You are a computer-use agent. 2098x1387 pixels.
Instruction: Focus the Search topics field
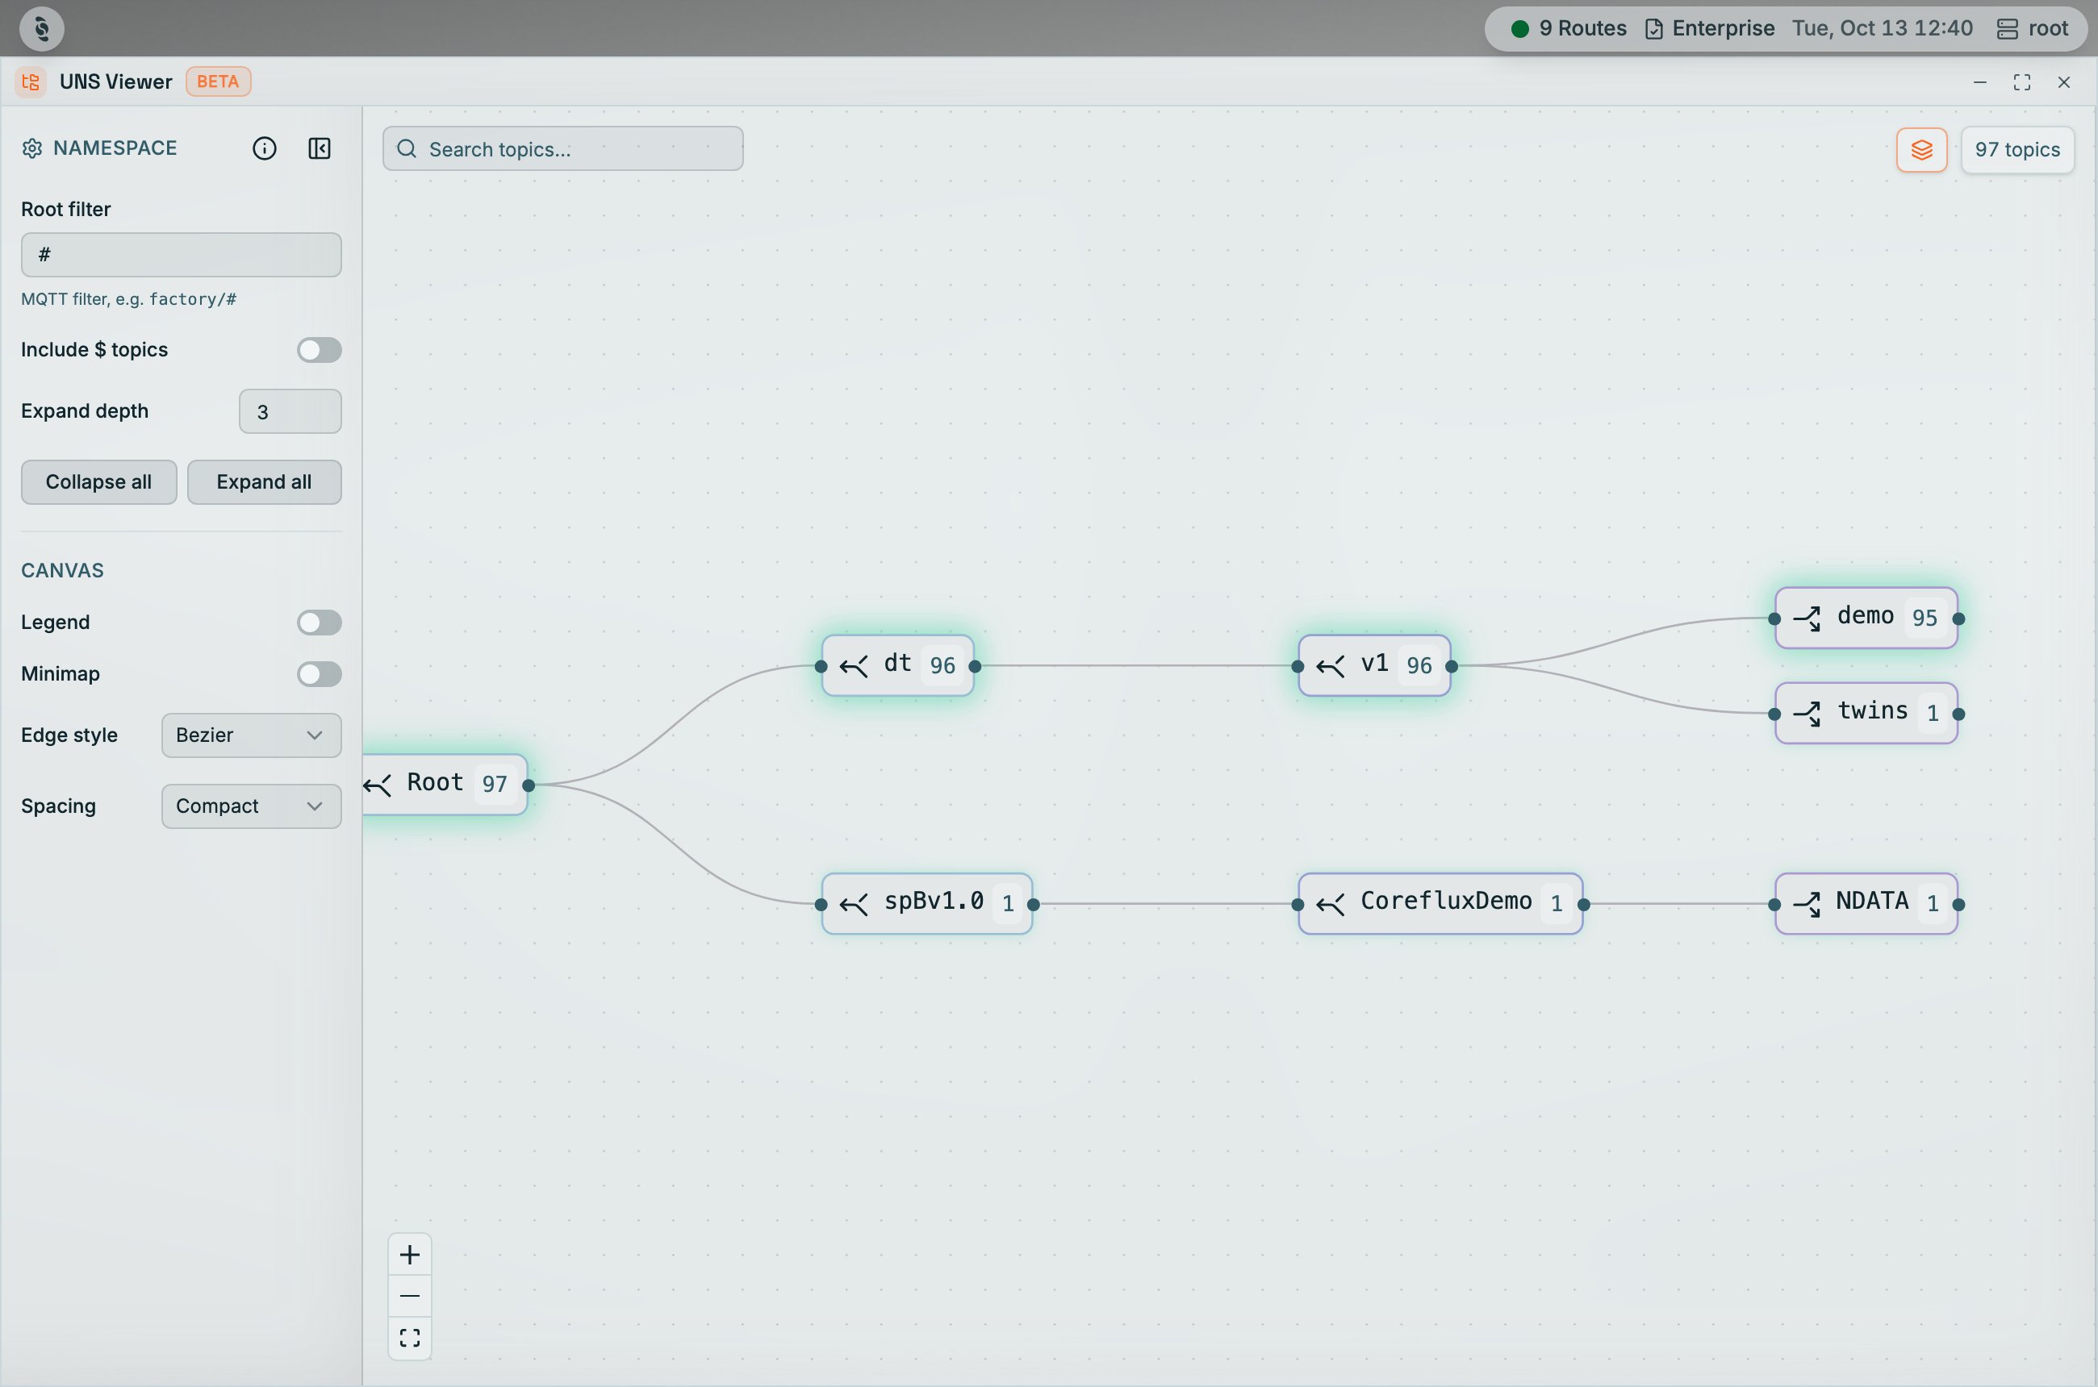click(x=563, y=148)
